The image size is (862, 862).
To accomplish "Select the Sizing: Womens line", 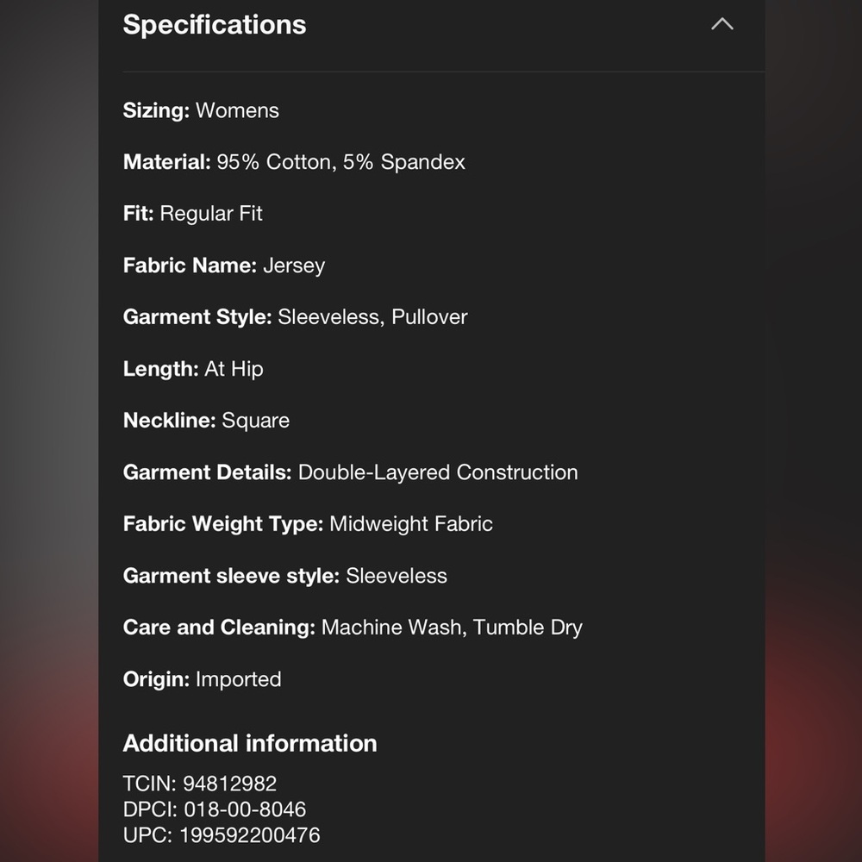I will (x=201, y=110).
